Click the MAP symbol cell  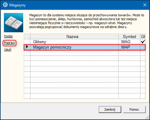tap(129, 47)
